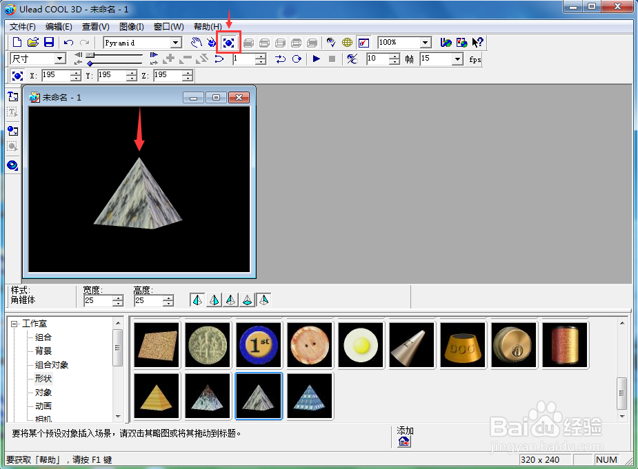The width and height of the screenshot is (638, 469).
Task: Activate the context help pointer icon
Action: [x=477, y=42]
